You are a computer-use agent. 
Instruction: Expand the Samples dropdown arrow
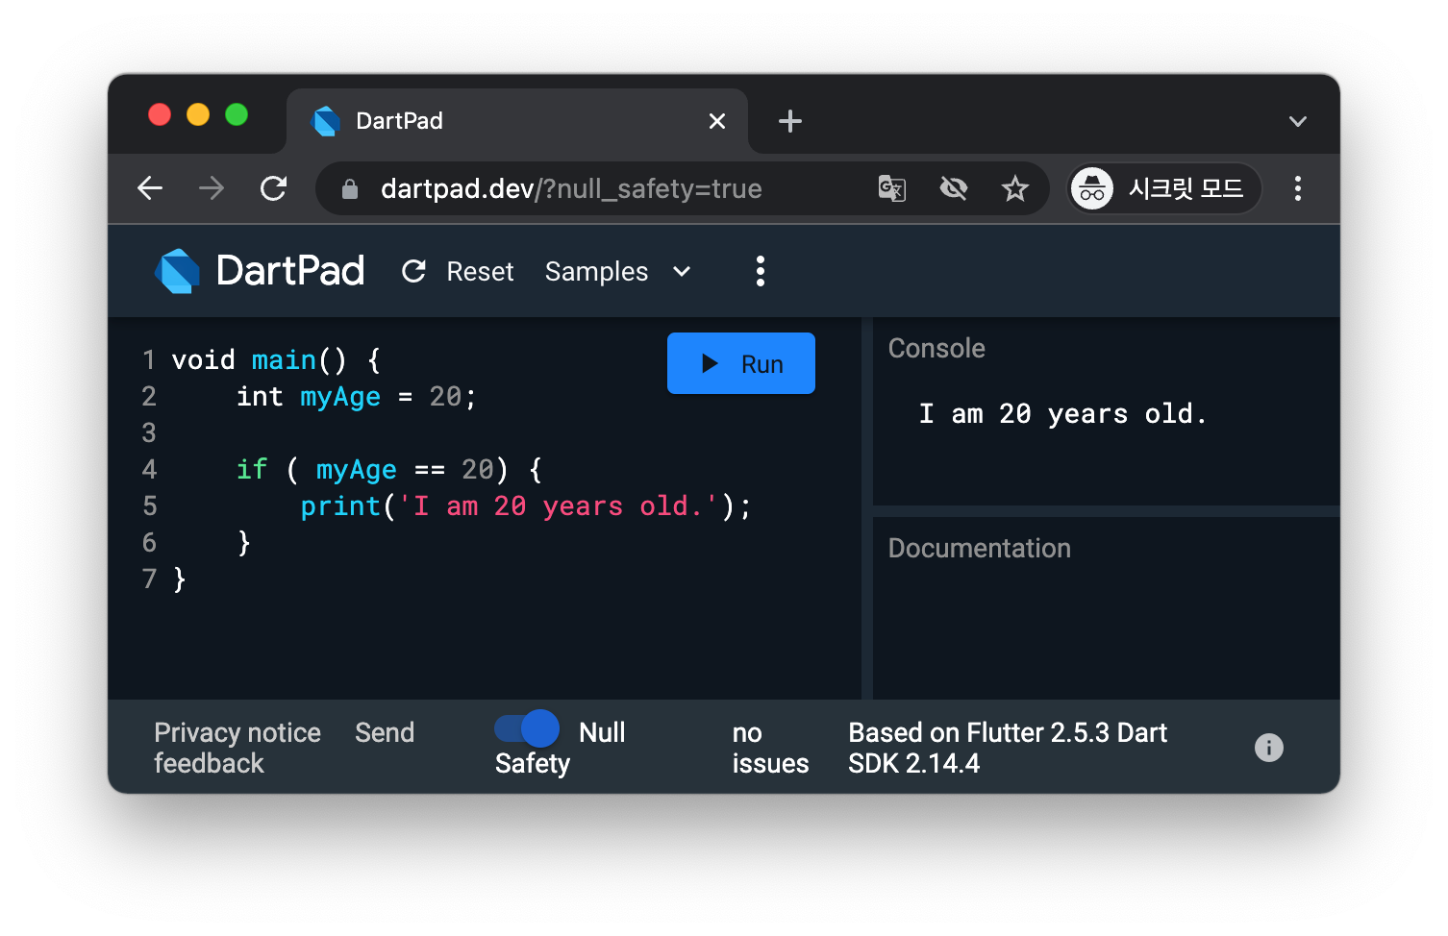point(682,272)
